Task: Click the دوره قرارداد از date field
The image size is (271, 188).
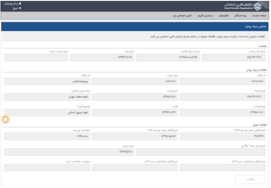Action: pos(223,113)
